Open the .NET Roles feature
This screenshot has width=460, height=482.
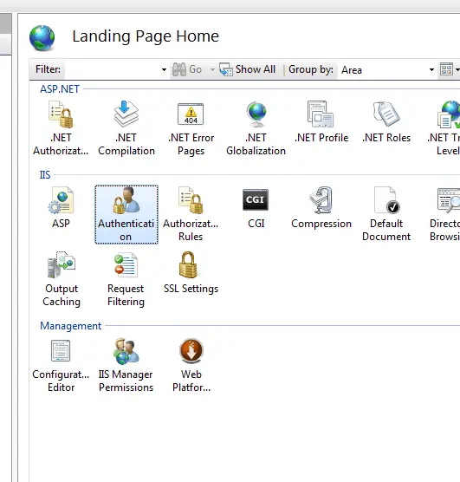click(386, 122)
